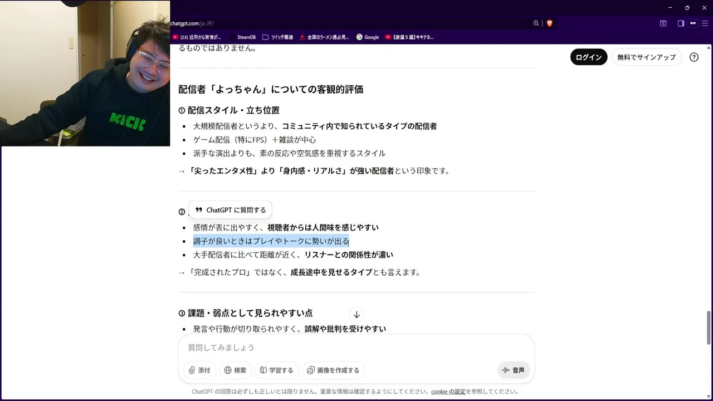Click the line ゲーム配信（特にFPS）＋雑談が中心
This screenshot has height=401, width=713.
point(255,140)
